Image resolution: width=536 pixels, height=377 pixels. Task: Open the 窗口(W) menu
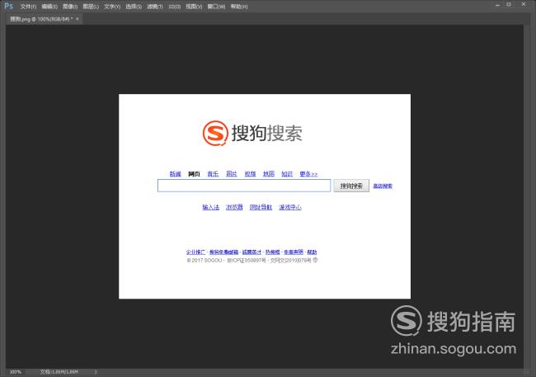pos(216,7)
